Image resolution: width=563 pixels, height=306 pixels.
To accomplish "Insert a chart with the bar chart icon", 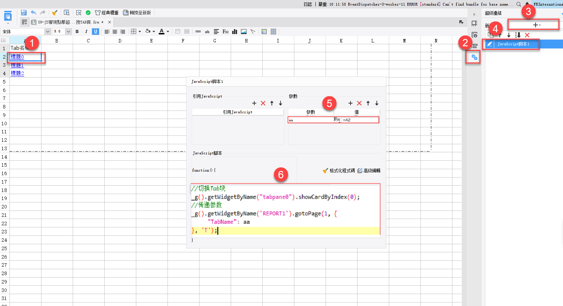I will [235, 32].
